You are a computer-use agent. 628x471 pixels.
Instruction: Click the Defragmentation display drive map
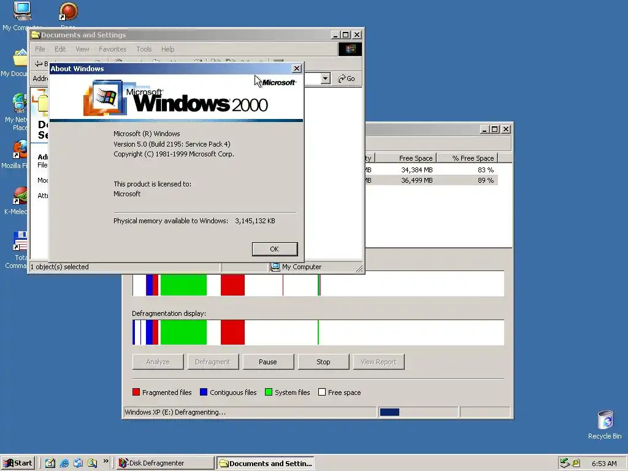point(318,332)
